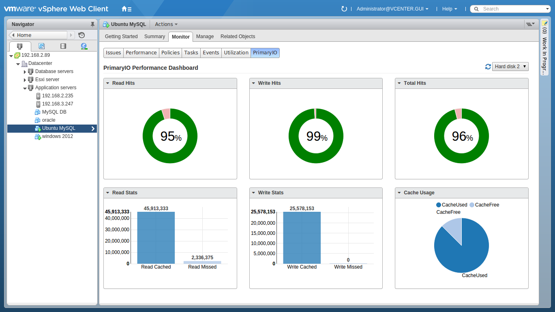Viewport: 555px width, 312px height.
Task: Select the oracle virtual machine
Action: pyautogui.click(x=49, y=120)
